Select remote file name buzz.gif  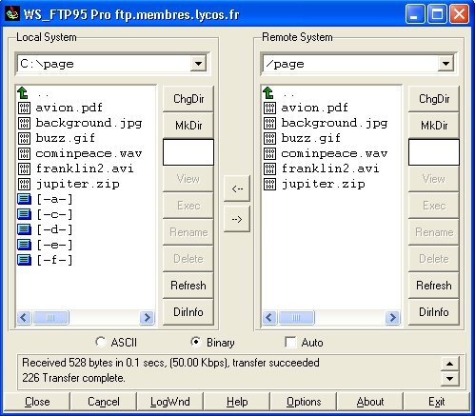(310, 138)
